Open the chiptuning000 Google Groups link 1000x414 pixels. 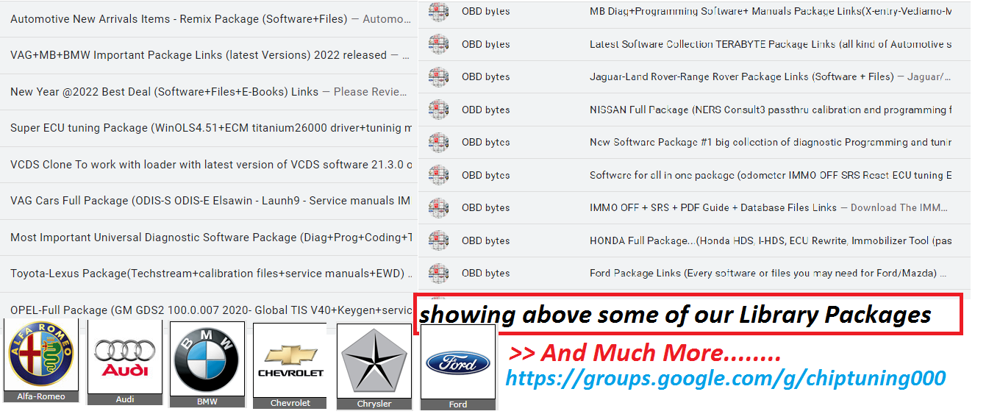click(x=725, y=378)
